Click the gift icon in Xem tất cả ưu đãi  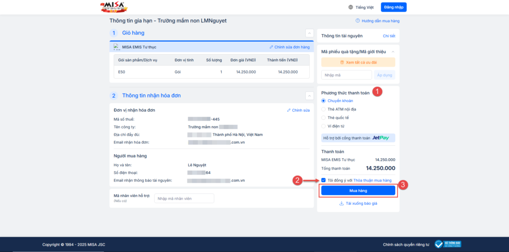pos(342,62)
